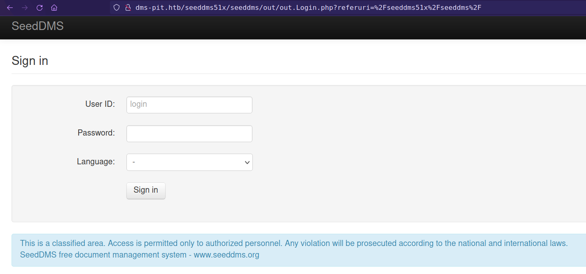Focus the User ID login field
586x274 pixels.
(x=189, y=105)
